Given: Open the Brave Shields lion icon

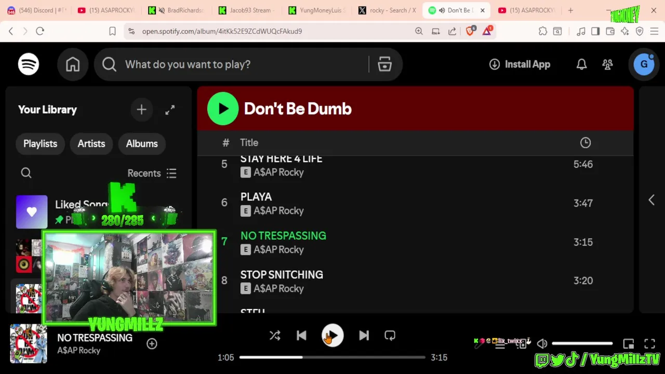Looking at the screenshot, I should click(x=470, y=31).
